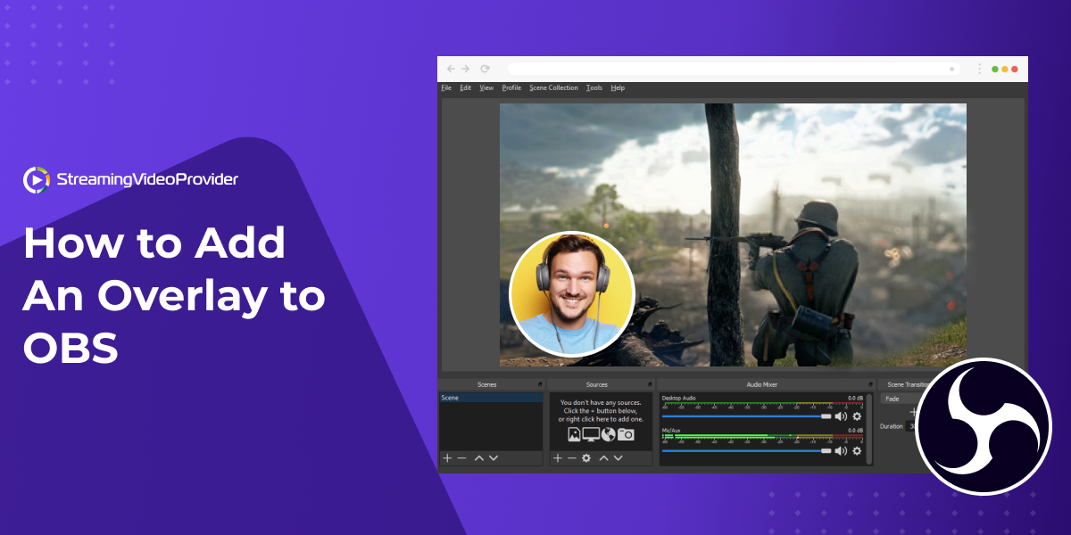Pop out the Sources dock
The width and height of the screenshot is (1071, 535).
[650, 384]
